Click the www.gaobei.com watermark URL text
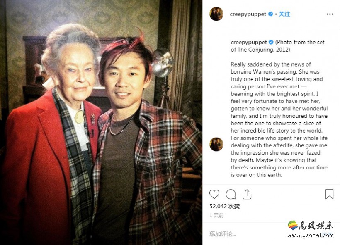340x245 pixels. 311,235
